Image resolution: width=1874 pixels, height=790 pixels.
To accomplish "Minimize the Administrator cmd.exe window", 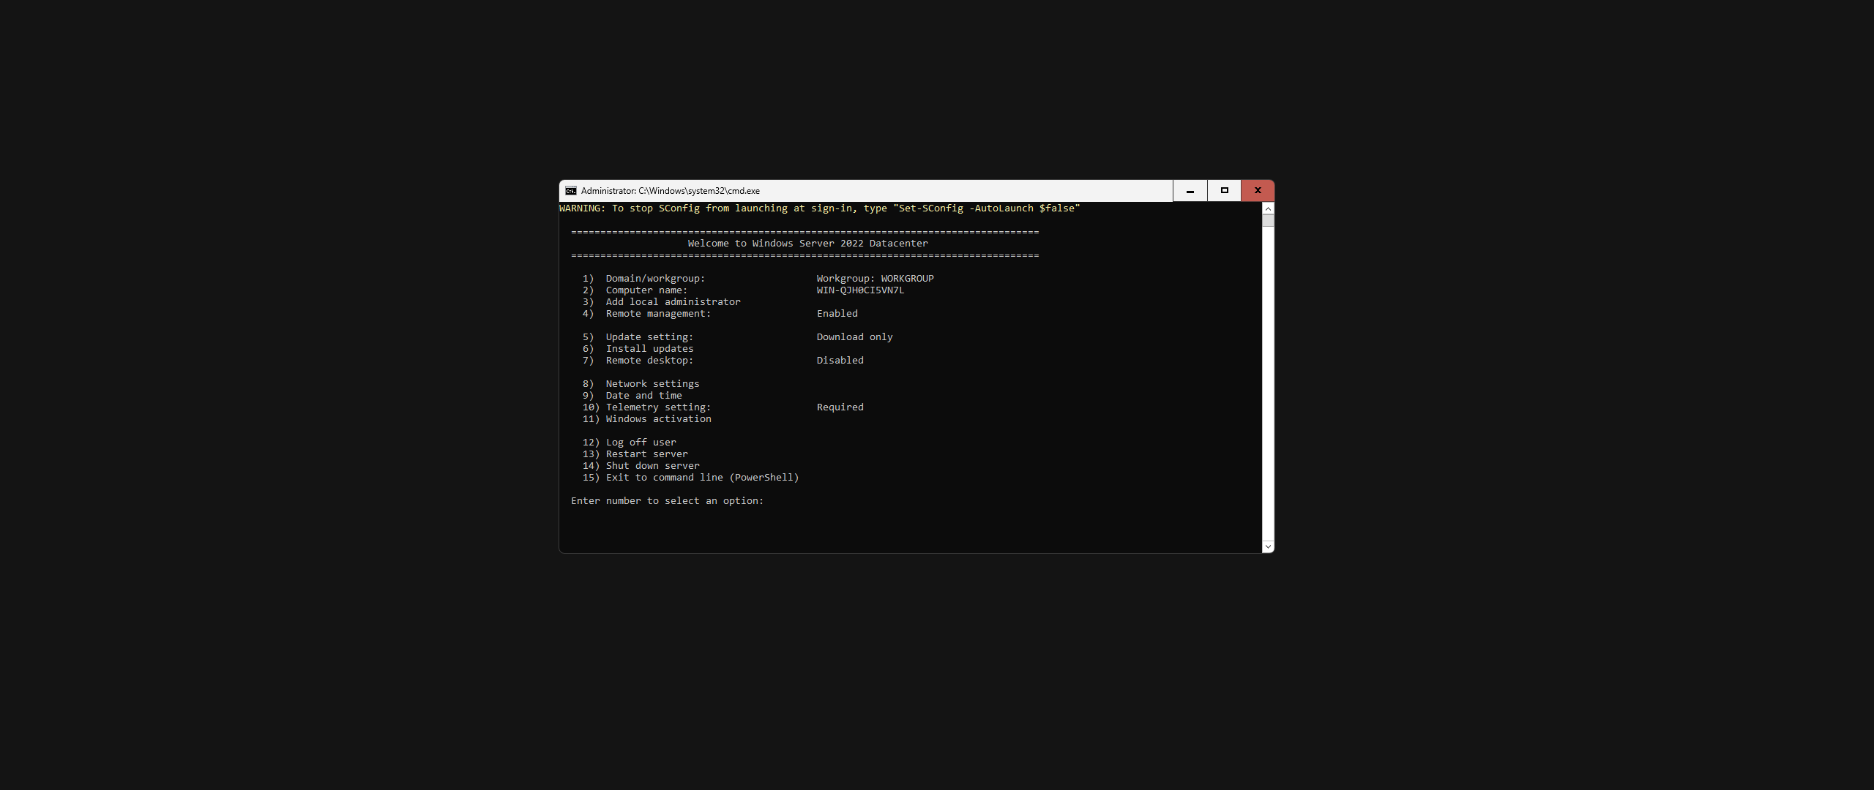I will [x=1190, y=191].
